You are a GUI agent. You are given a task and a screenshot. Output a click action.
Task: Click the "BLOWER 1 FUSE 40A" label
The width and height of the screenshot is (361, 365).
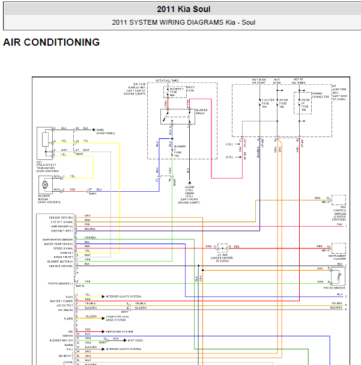[177, 92]
